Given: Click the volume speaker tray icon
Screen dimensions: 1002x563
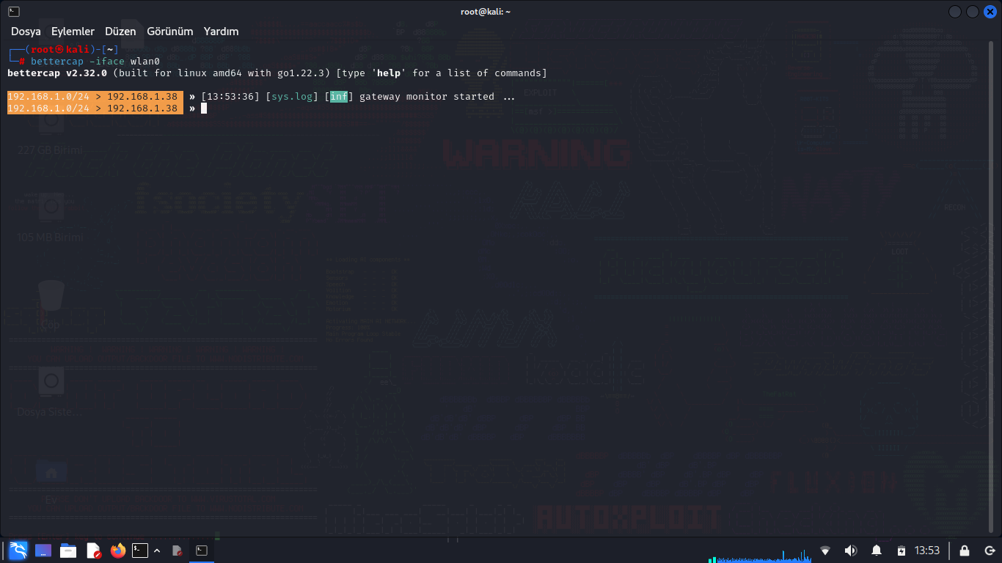Looking at the screenshot, I should pos(851,551).
